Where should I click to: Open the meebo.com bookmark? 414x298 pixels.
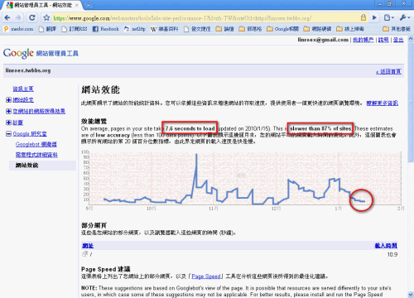pyautogui.click(x=18, y=29)
